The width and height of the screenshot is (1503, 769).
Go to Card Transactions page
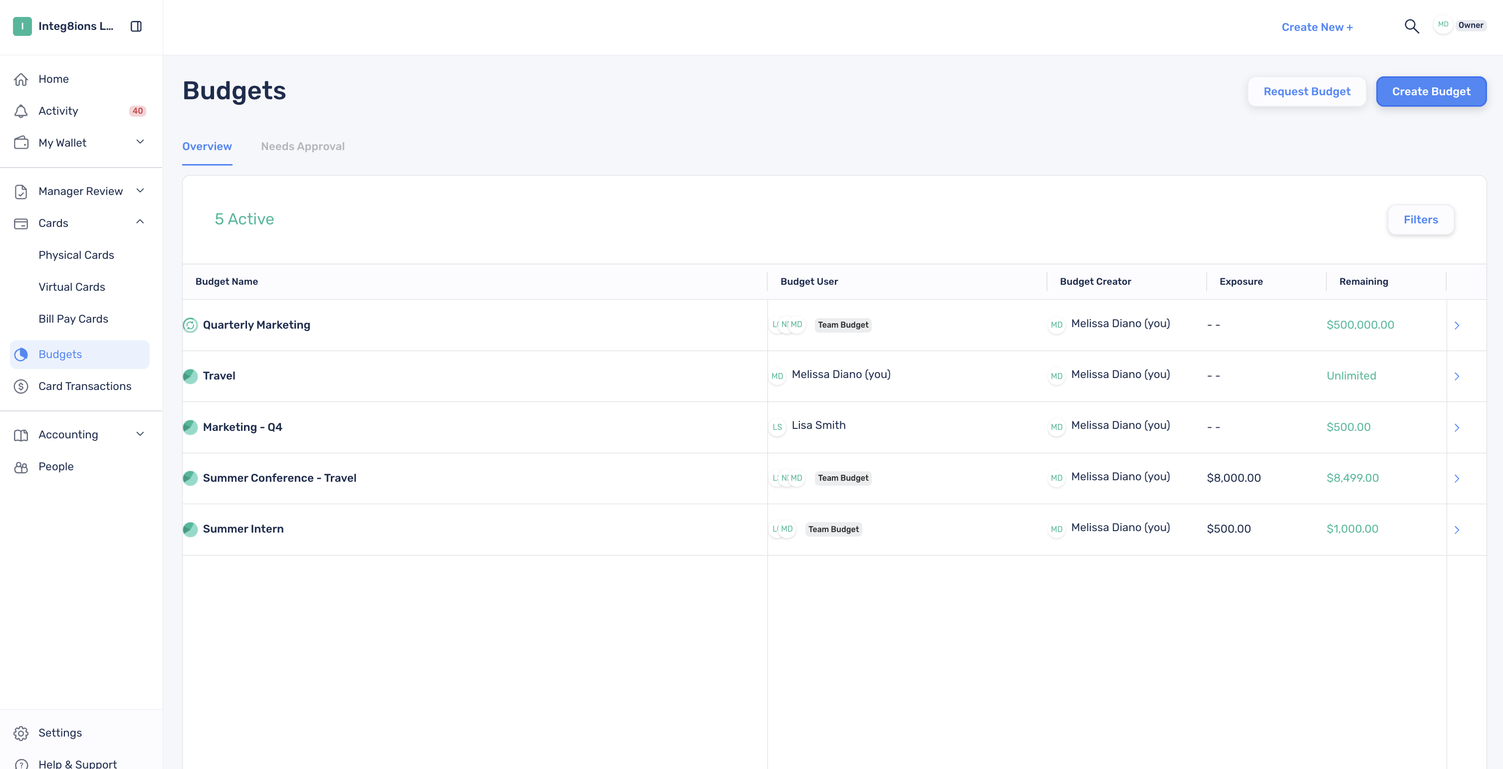[x=85, y=386]
